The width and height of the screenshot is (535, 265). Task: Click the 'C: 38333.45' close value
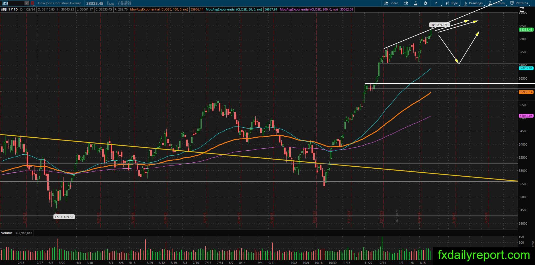point(104,9)
